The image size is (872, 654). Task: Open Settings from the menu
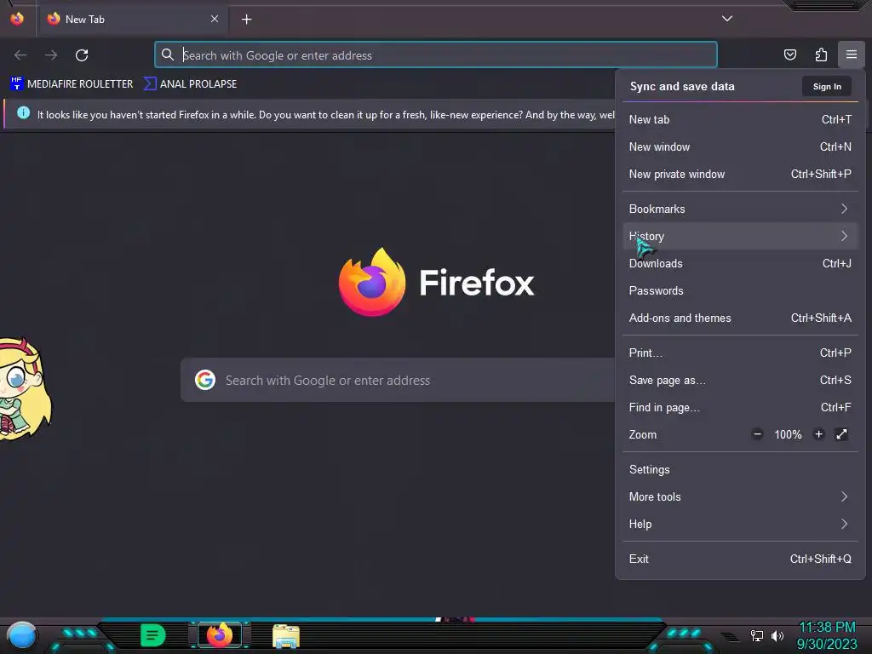tap(740, 470)
